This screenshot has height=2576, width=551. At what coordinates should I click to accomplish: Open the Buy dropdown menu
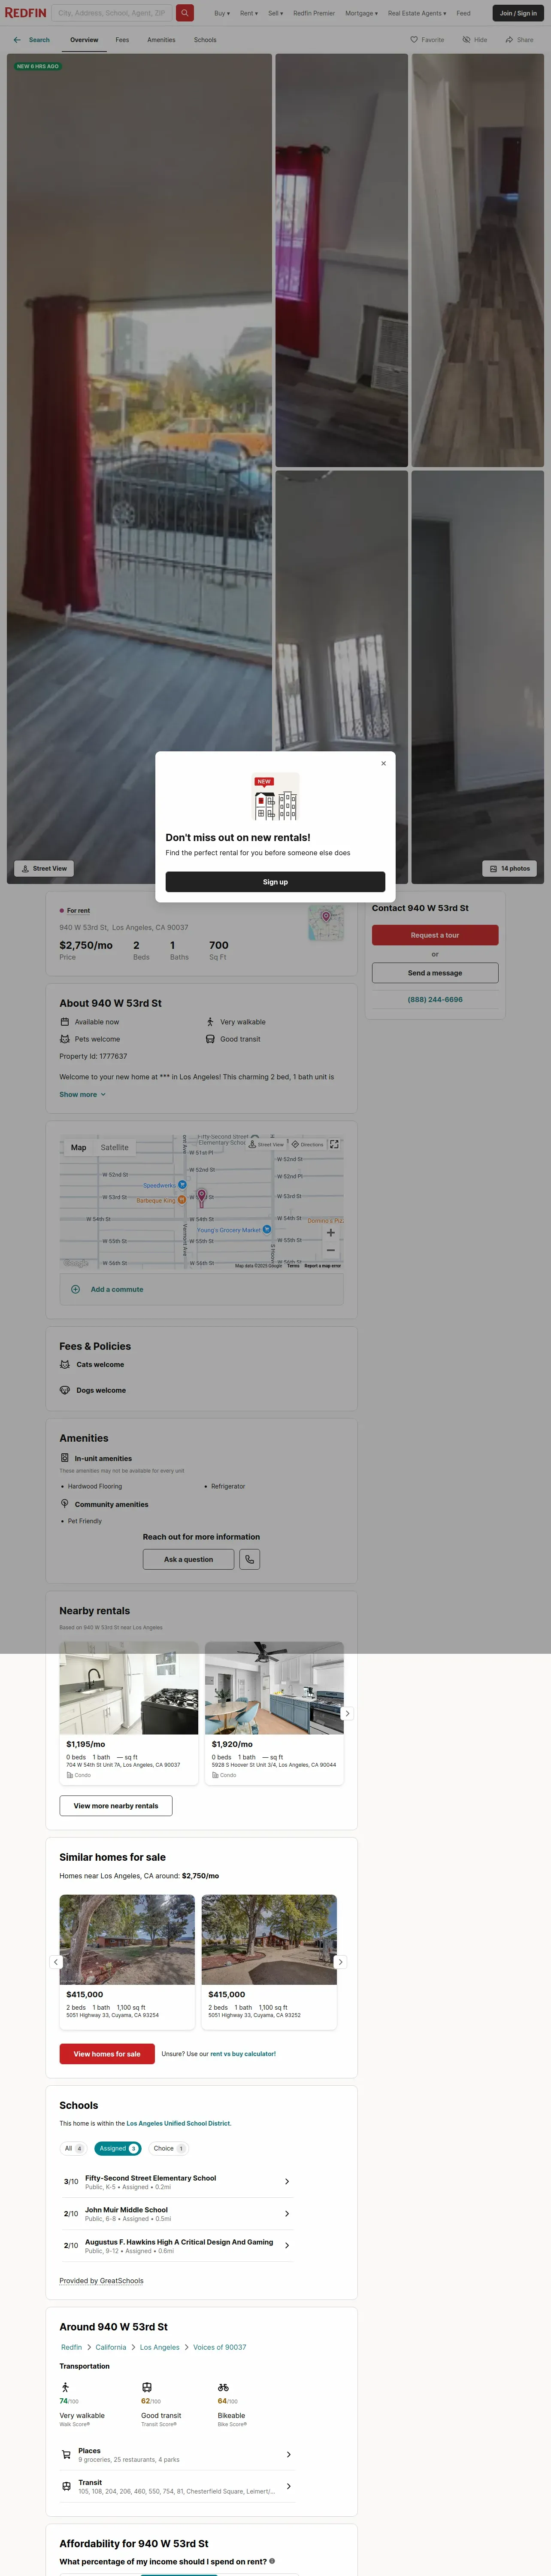[222, 13]
